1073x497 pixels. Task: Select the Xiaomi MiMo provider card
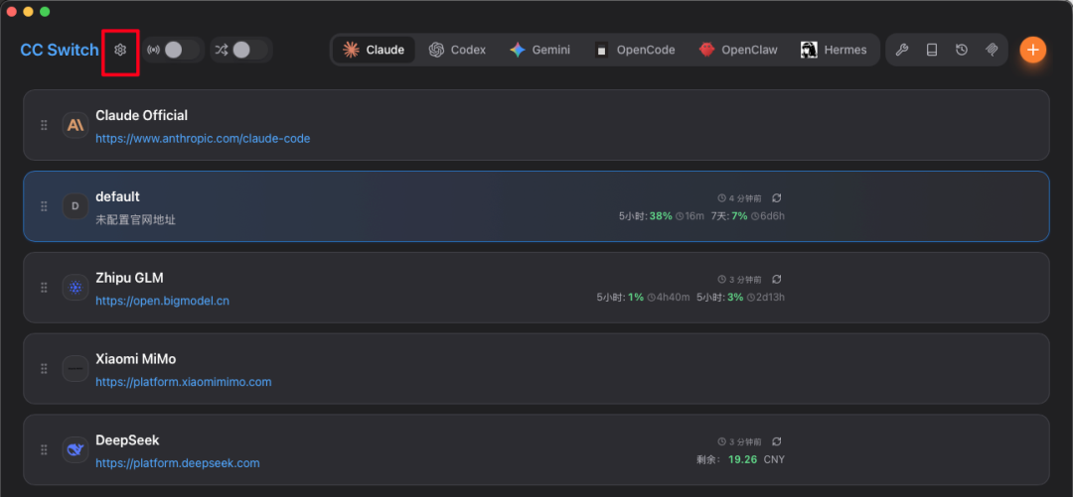point(596,369)
